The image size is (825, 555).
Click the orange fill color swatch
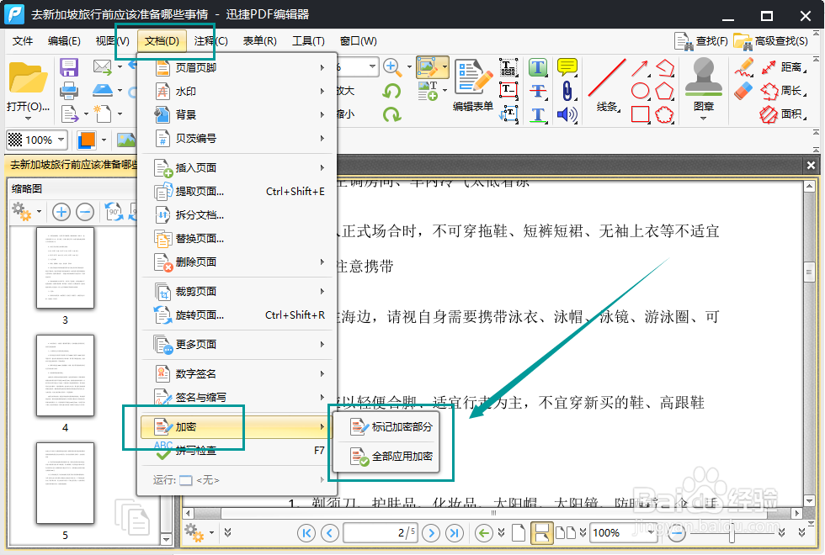[x=86, y=140]
